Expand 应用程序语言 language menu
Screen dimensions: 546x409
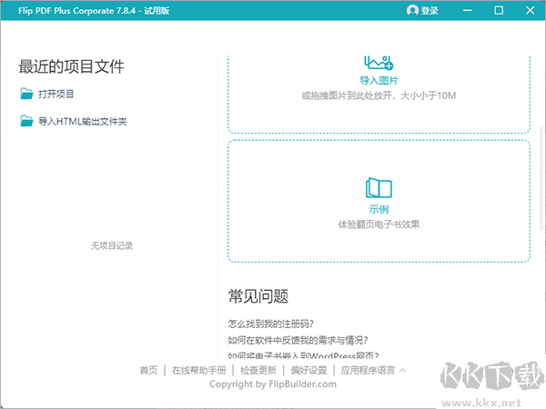coord(368,370)
